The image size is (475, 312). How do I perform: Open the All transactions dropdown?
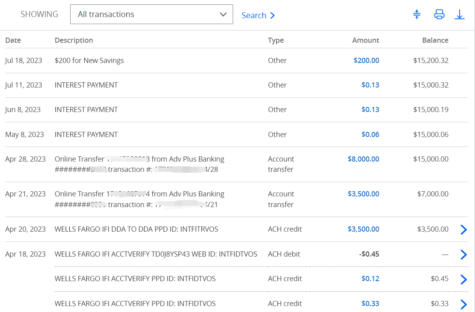[x=152, y=15]
